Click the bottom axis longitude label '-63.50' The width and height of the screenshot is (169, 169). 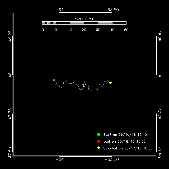click(x=111, y=159)
